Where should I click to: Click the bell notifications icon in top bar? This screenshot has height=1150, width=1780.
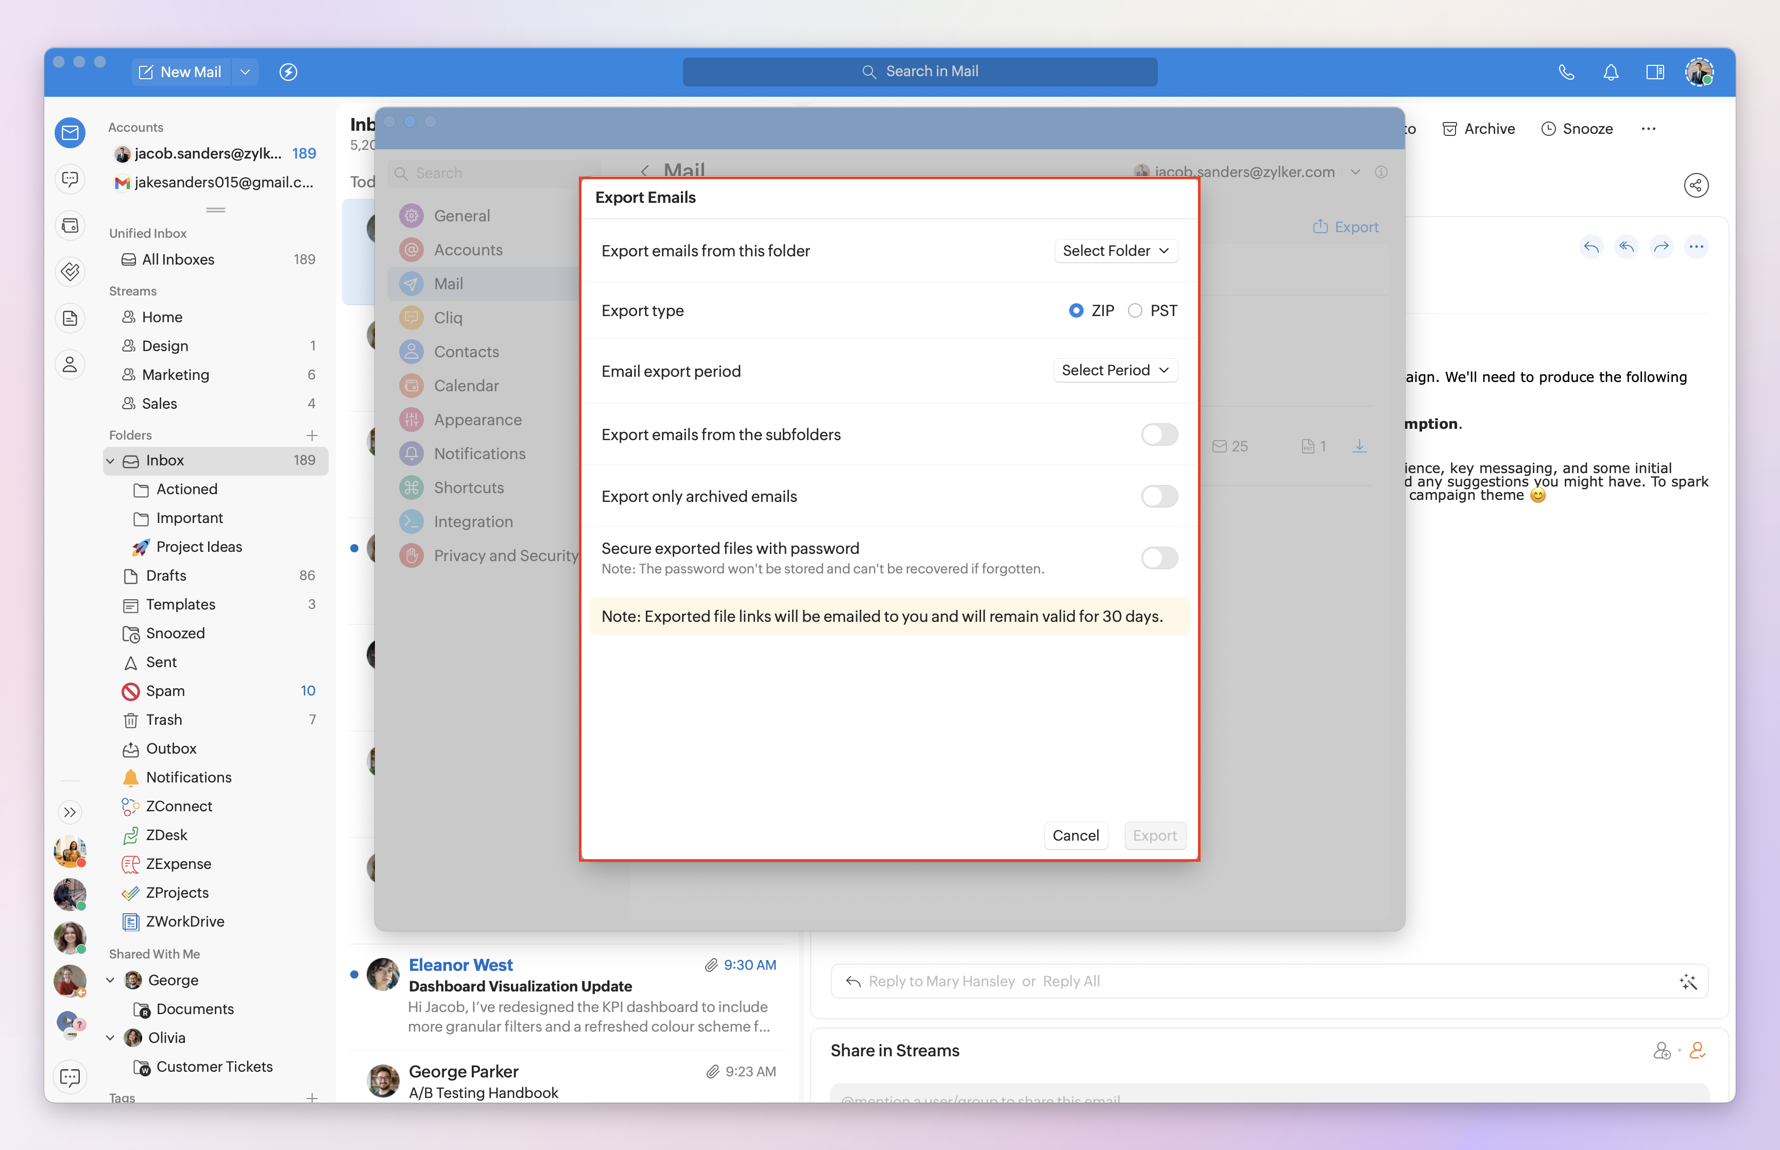click(1611, 72)
